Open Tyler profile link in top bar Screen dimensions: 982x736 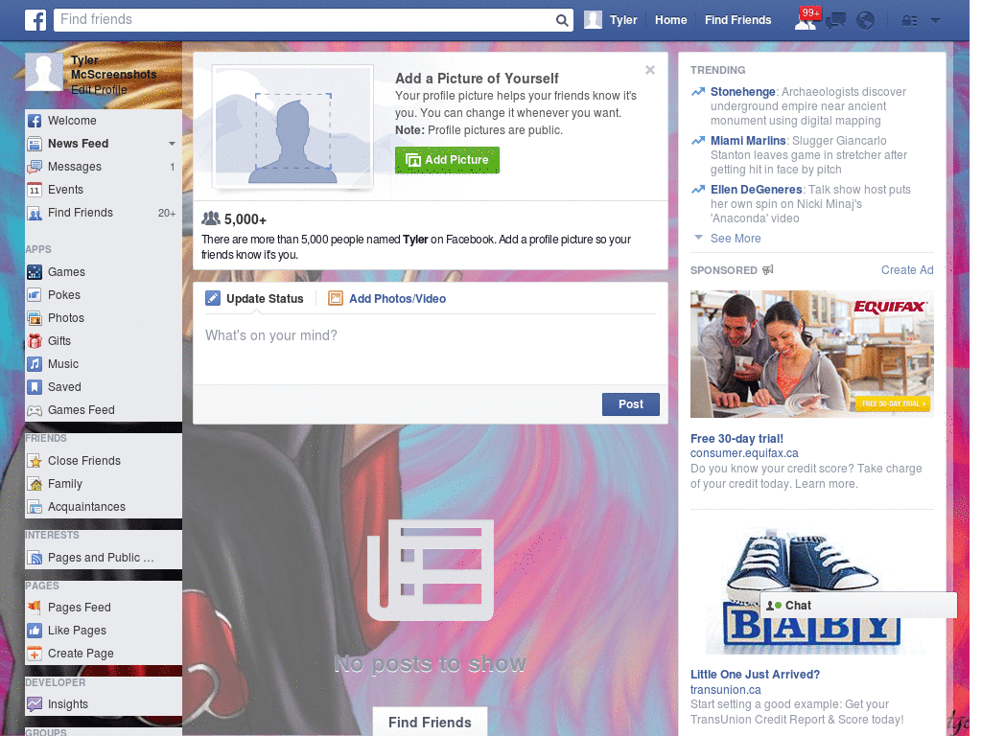tap(623, 20)
